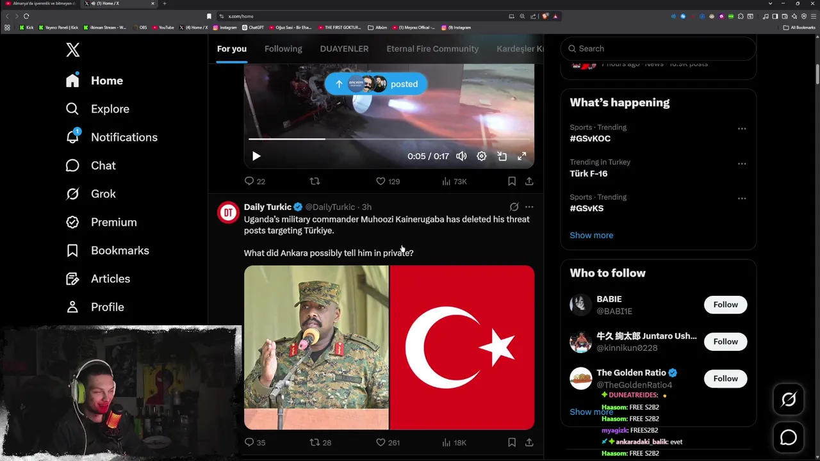The width and height of the screenshot is (820, 461).
Task: Open Premium from sidebar
Action: pos(101,222)
